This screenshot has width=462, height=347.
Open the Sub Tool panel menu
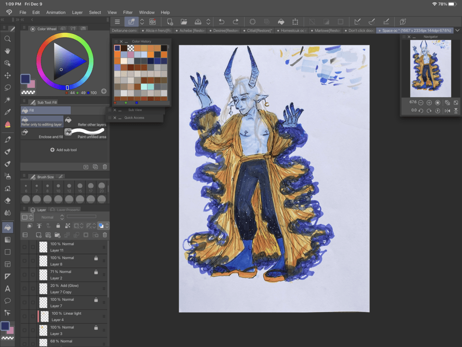[x=24, y=102]
